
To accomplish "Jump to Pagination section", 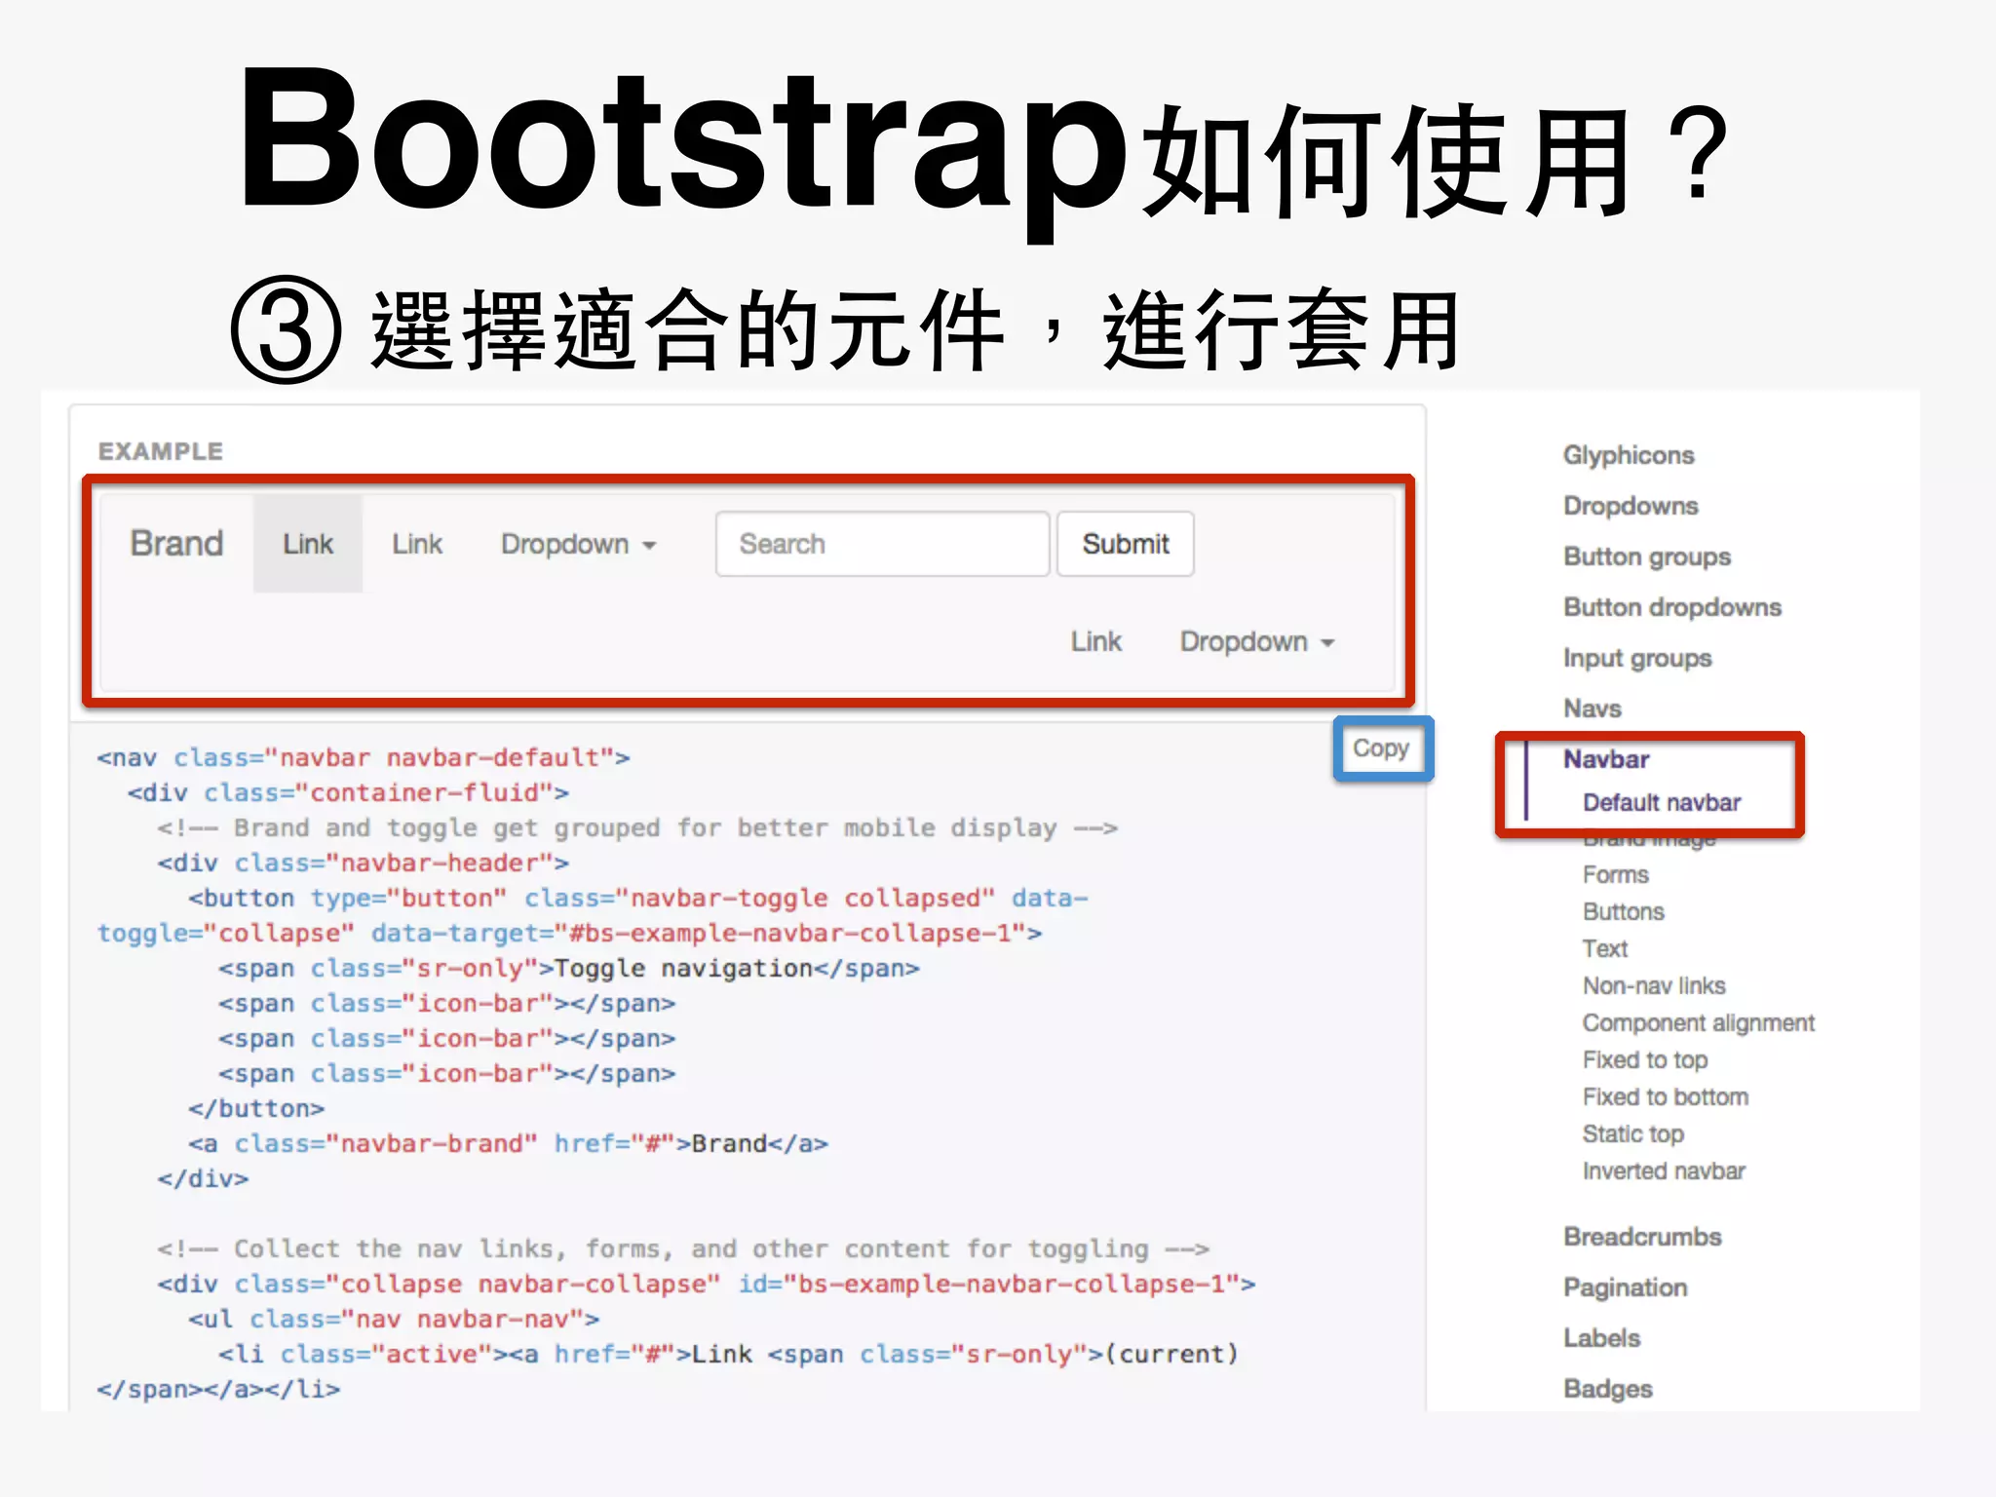I will click(x=1625, y=1287).
